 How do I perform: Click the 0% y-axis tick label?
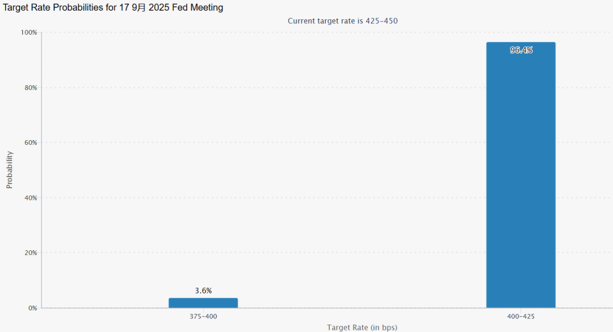point(32,308)
